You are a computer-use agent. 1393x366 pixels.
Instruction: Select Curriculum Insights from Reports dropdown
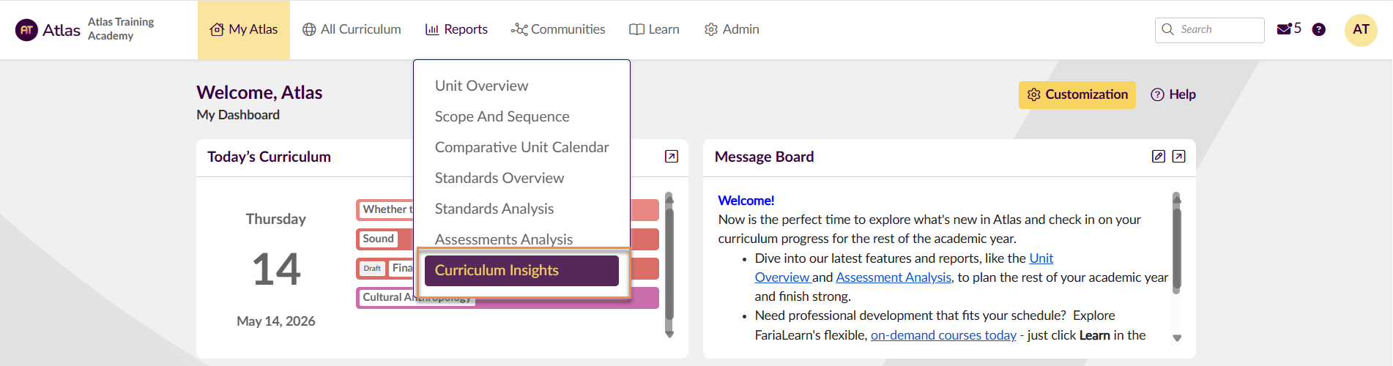521,271
